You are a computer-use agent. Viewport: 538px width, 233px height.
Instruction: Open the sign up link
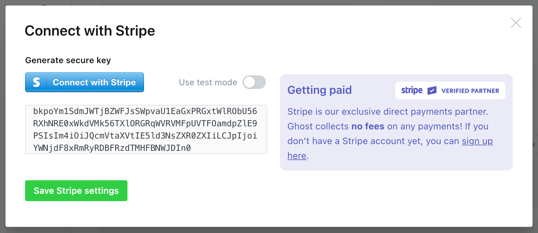point(477,141)
